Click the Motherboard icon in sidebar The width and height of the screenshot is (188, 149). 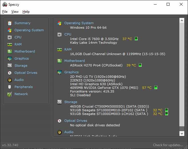pos(10,51)
